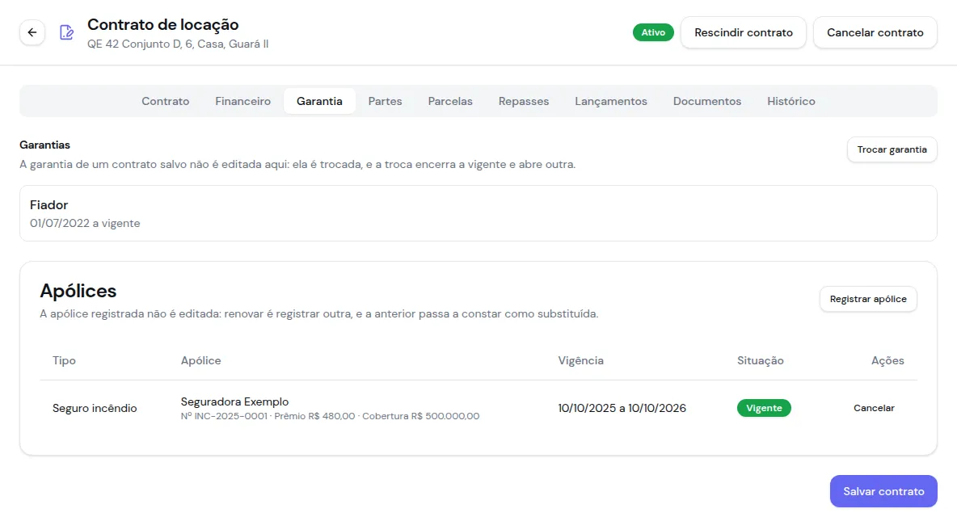Click the Ações column header

click(x=887, y=360)
